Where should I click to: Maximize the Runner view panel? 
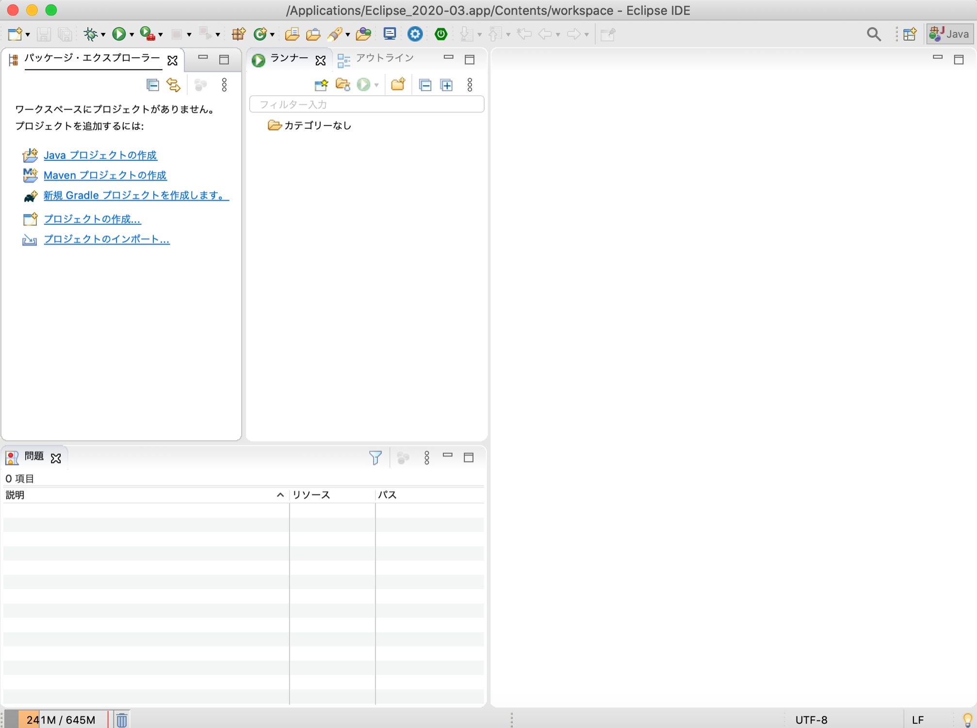coord(470,59)
